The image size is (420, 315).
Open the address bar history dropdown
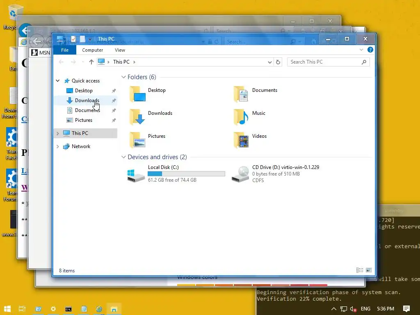click(270, 62)
